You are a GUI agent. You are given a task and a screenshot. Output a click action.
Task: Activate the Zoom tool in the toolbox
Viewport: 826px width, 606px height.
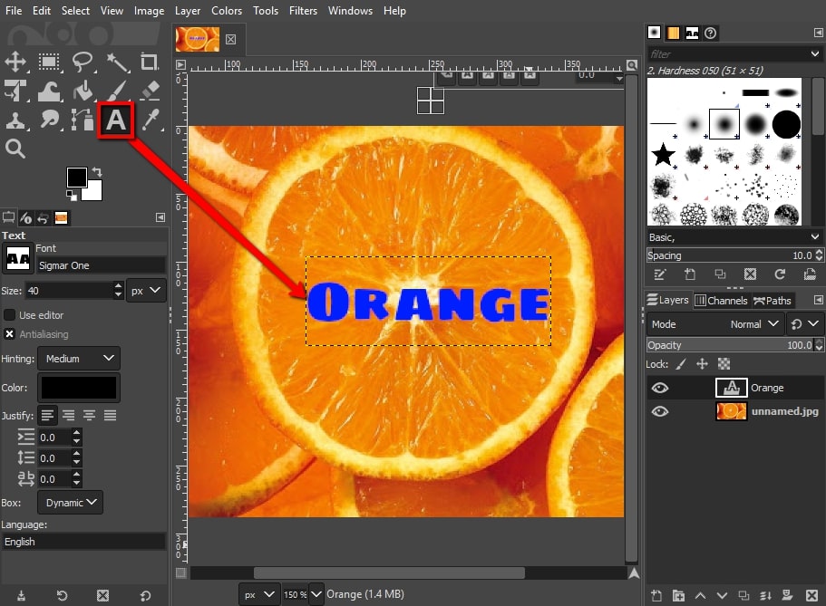15,149
